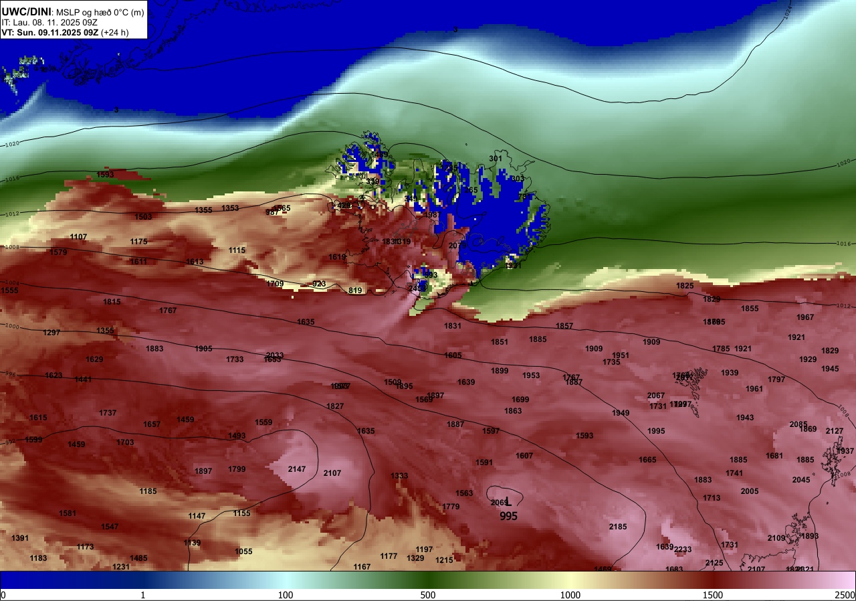Click the 2107 height value
This screenshot has width=856, height=601.
(332, 473)
